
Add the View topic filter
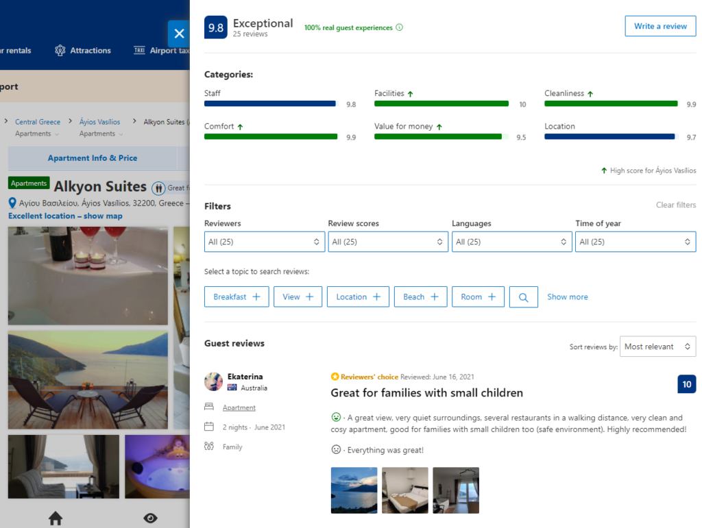[298, 297]
